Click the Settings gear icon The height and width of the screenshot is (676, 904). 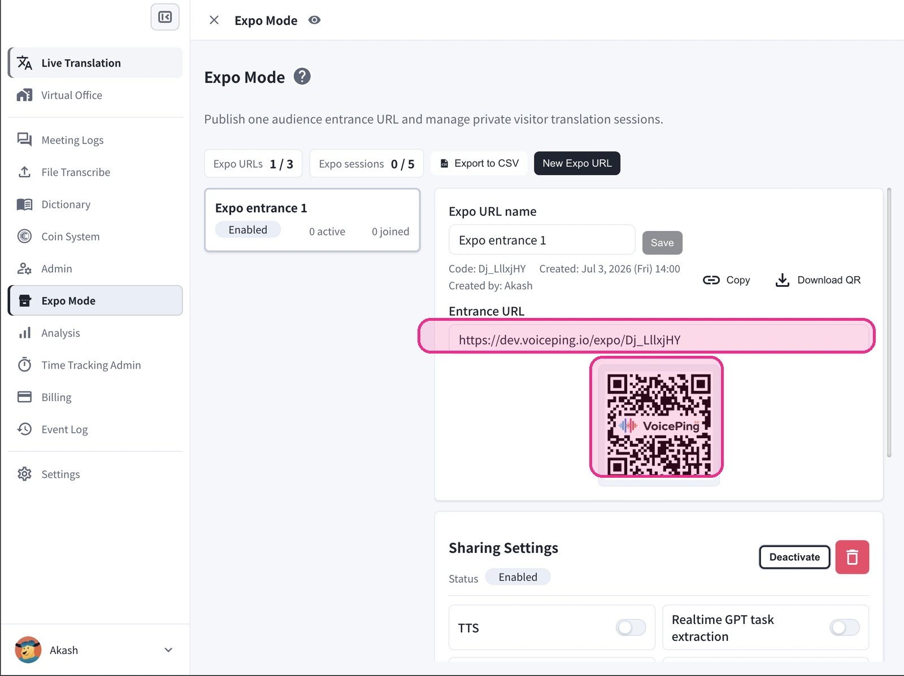pyautogui.click(x=24, y=474)
